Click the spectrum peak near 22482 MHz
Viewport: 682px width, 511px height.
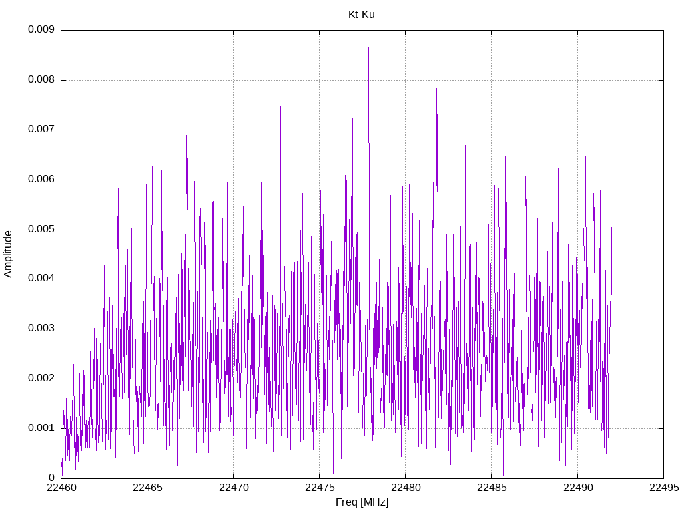click(436, 89)
